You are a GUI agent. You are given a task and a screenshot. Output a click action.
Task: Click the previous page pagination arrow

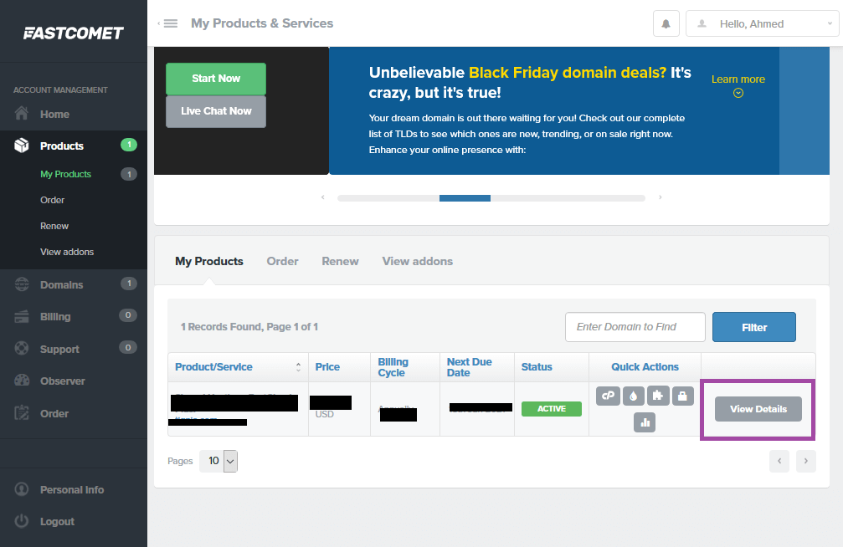[x=779, y=461]
